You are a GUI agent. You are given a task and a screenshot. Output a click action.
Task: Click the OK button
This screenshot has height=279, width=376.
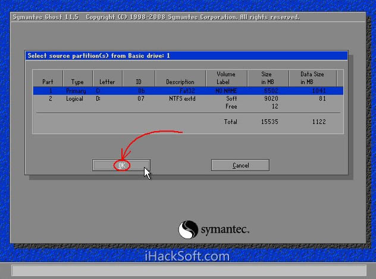click(x=121, y=165)
